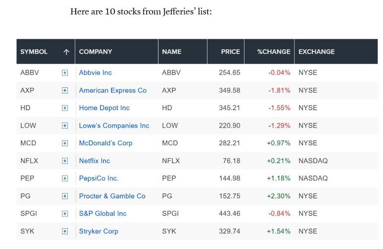Click the plus icon beside HD

tap(65, 108)
